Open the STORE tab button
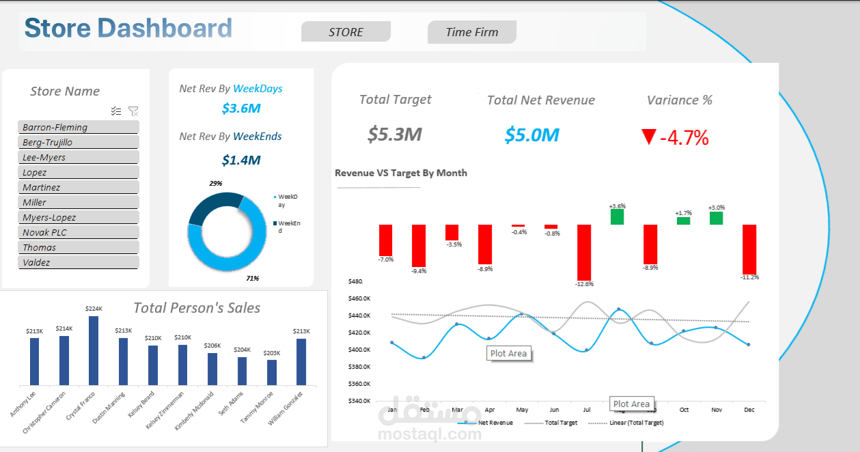The image size is (860, 452). (346, 32)
